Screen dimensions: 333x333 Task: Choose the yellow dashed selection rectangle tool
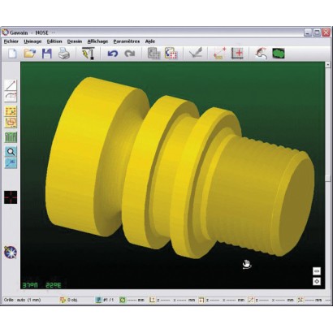click(x=11, y=111)
